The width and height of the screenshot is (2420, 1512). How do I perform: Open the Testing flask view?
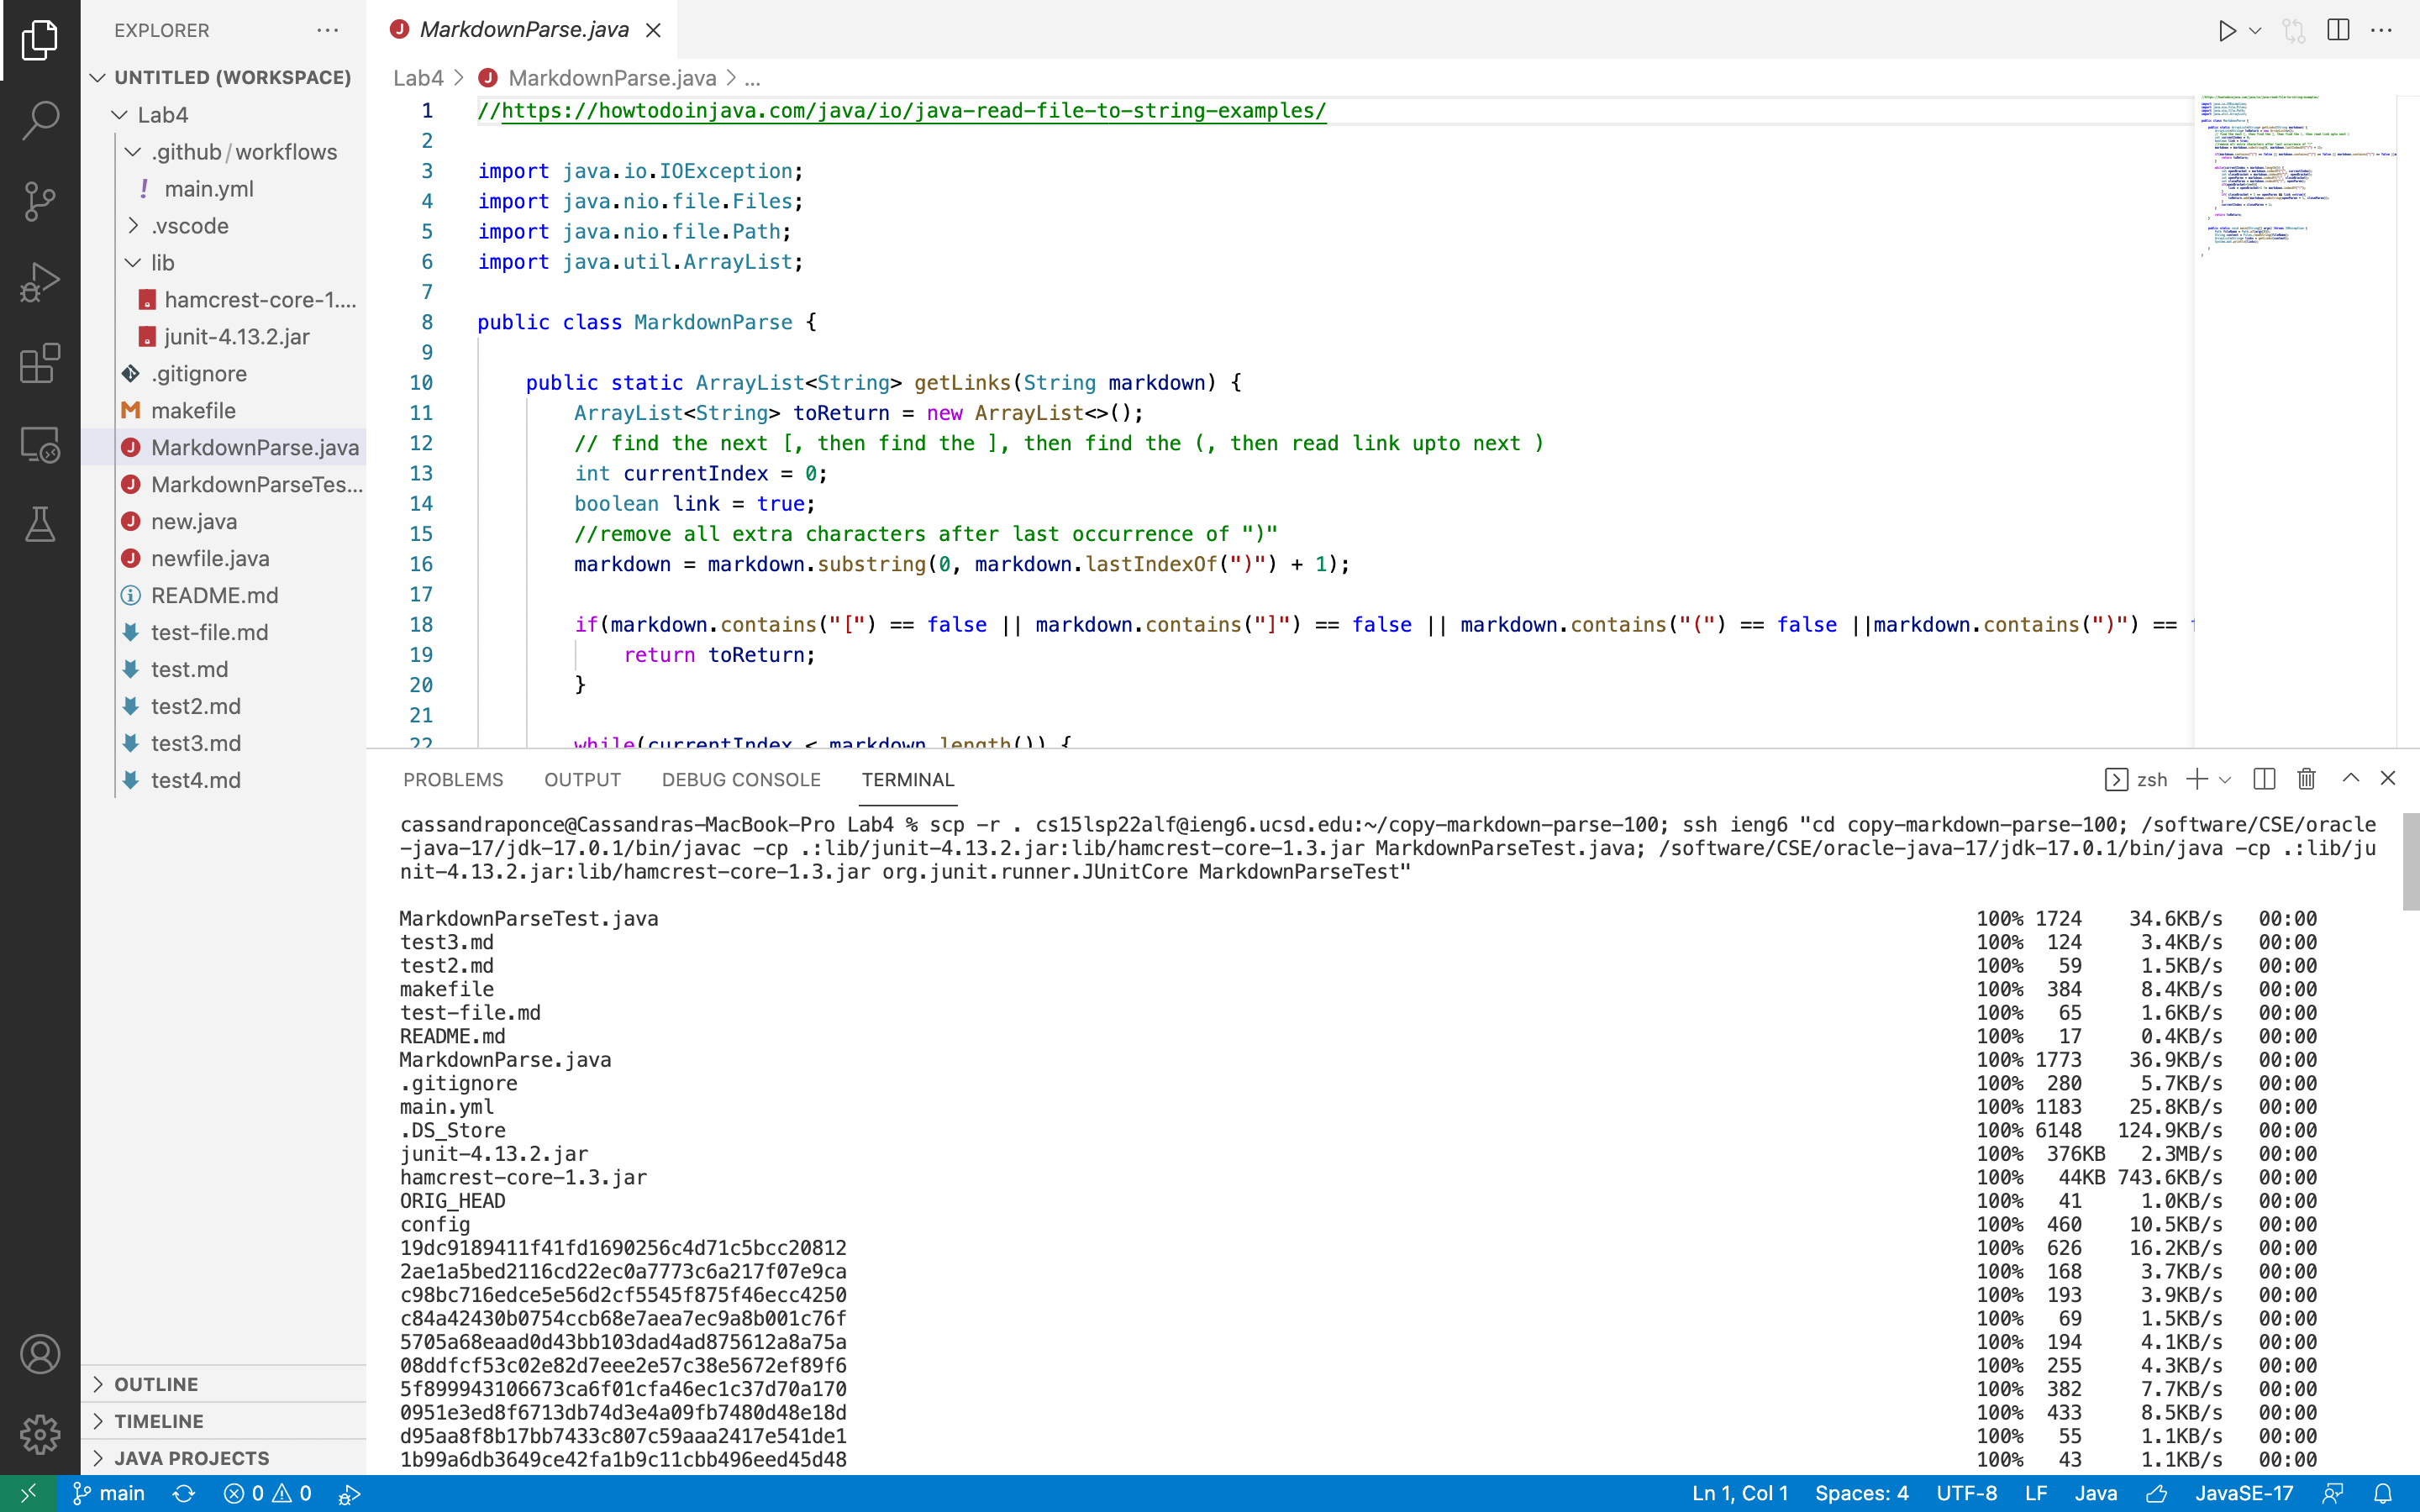(40, 524)
